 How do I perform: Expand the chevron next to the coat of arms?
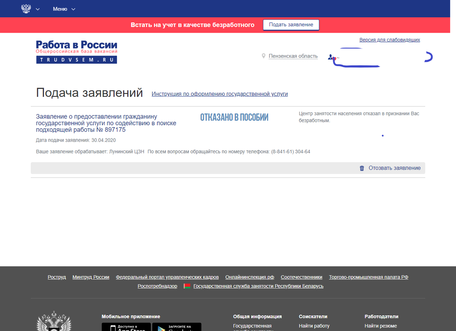pyautogui.click(x=38, y=9)
